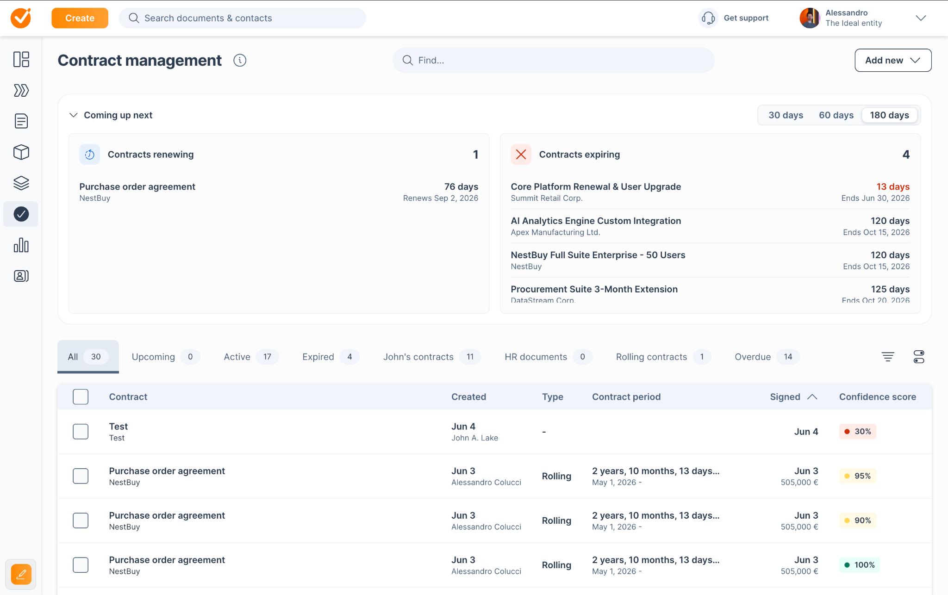Toggle the column settings switch icon
Screen dimensions: 948x595
[x=919, y=357]
